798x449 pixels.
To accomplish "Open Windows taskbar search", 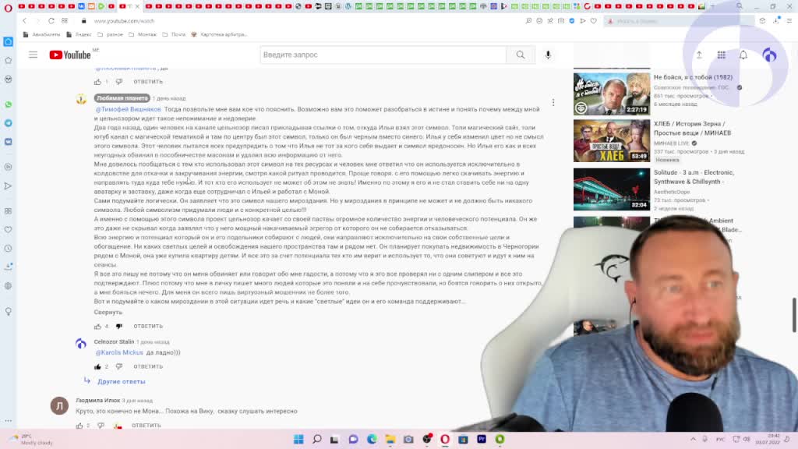I will coord(316,439).
